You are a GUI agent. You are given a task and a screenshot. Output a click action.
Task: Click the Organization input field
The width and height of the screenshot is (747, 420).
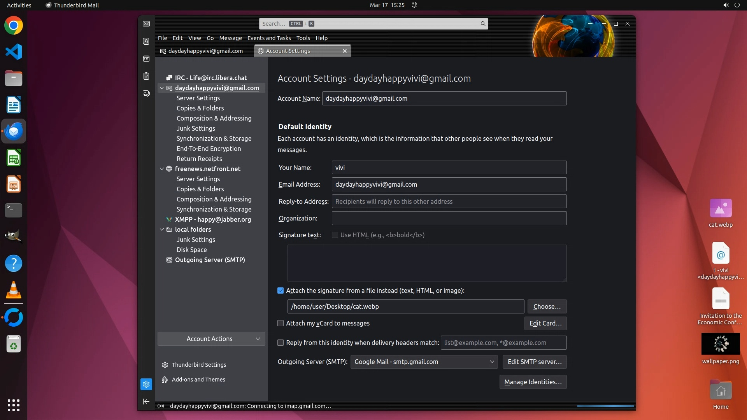pyautogui.click(x=449, y=218)
